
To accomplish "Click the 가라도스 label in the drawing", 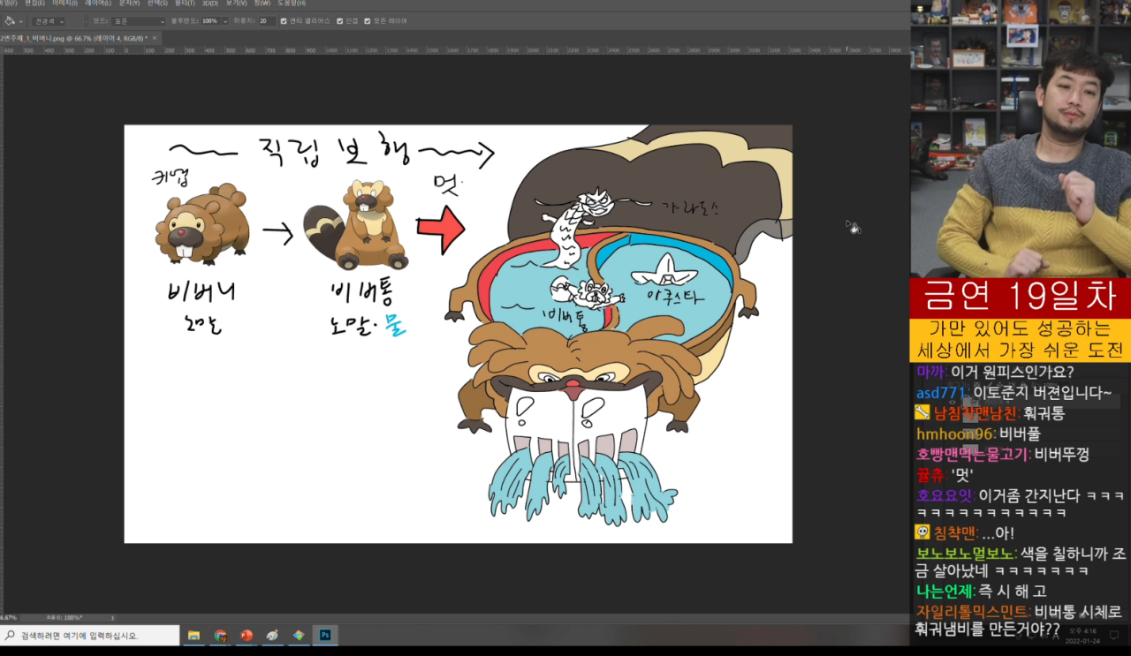I will 690,209.
